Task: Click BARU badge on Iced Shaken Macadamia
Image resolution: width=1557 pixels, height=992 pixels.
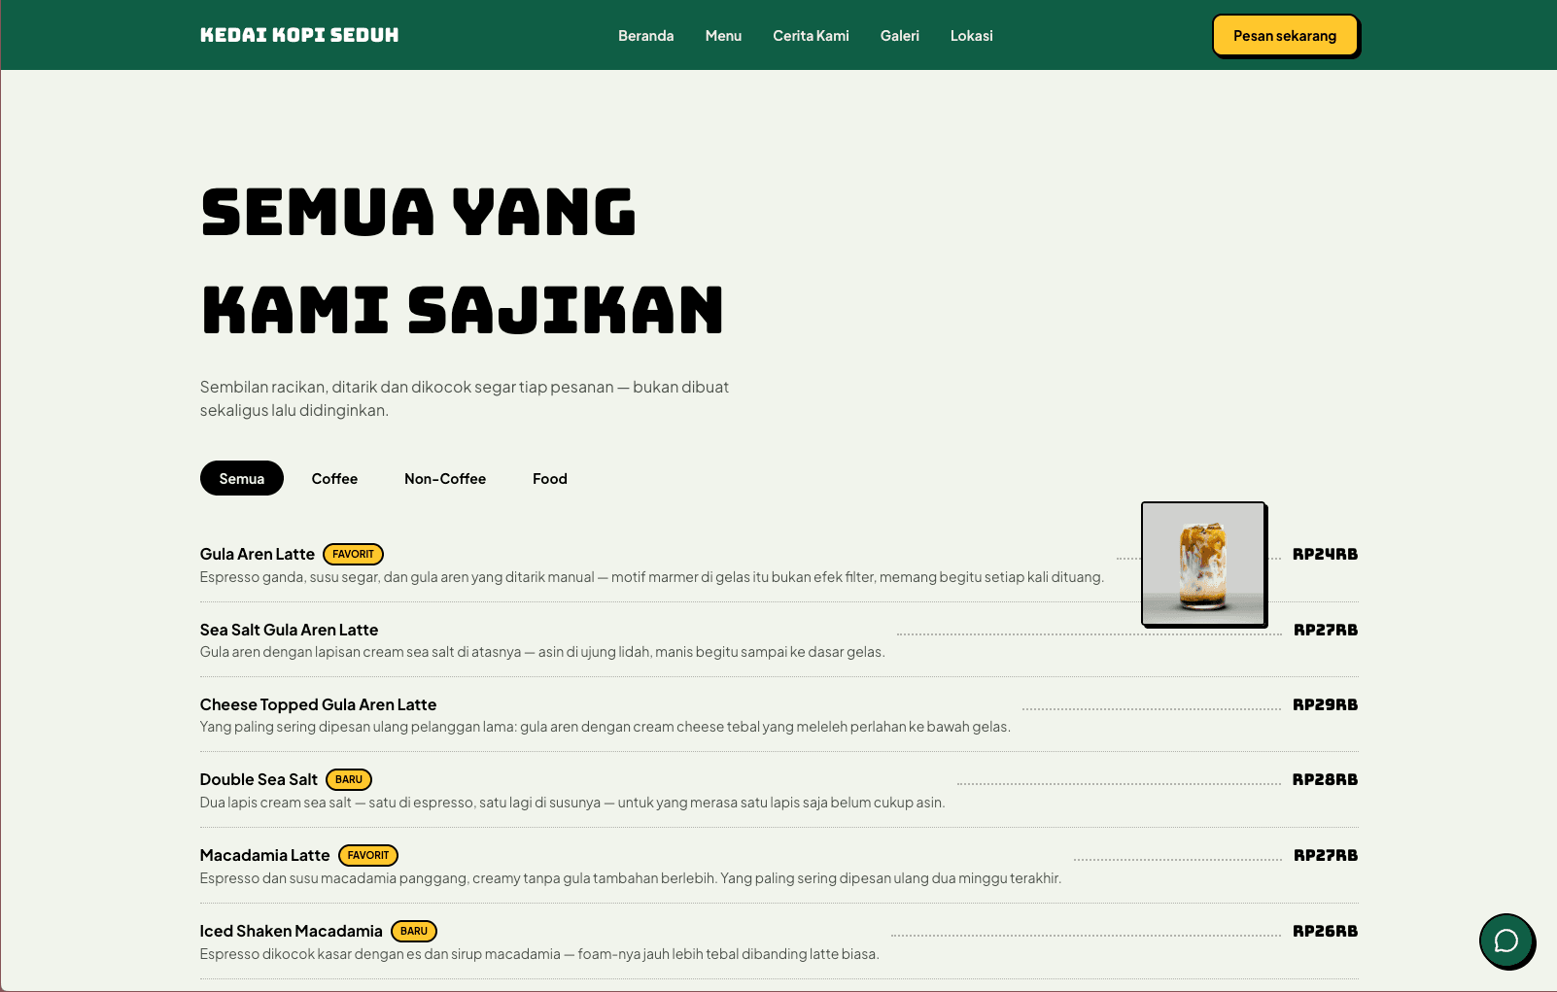Action: [414, 931]
